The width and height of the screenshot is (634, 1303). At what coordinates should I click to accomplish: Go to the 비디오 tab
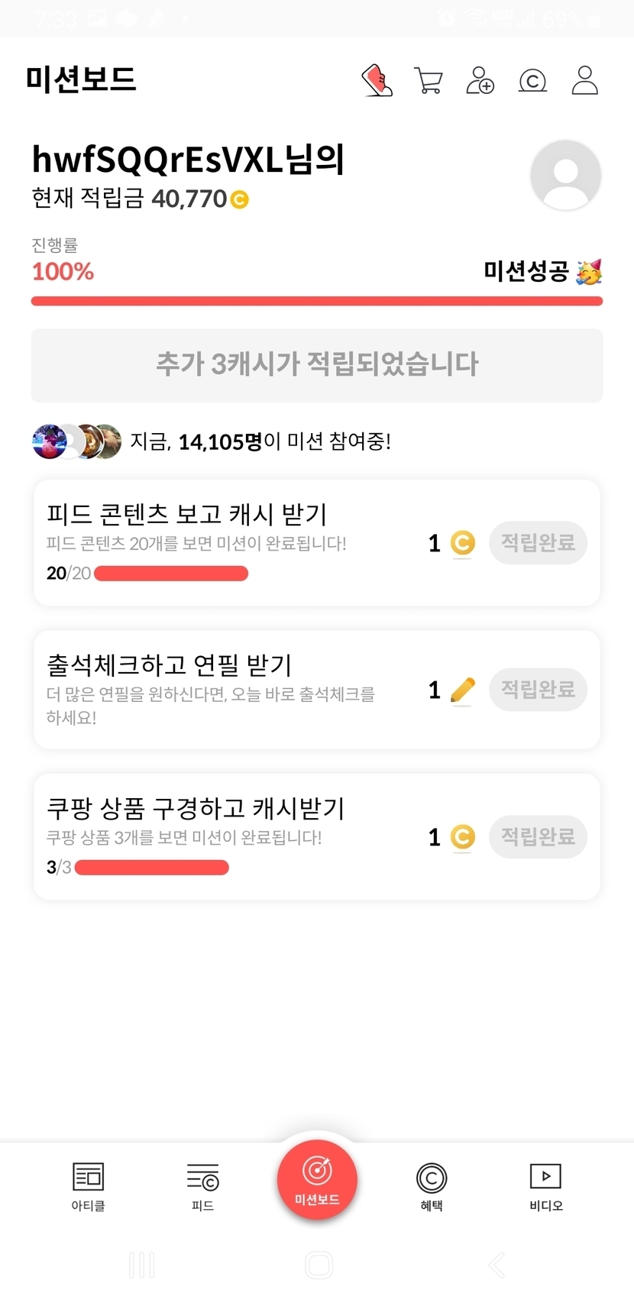(546, 1186)
